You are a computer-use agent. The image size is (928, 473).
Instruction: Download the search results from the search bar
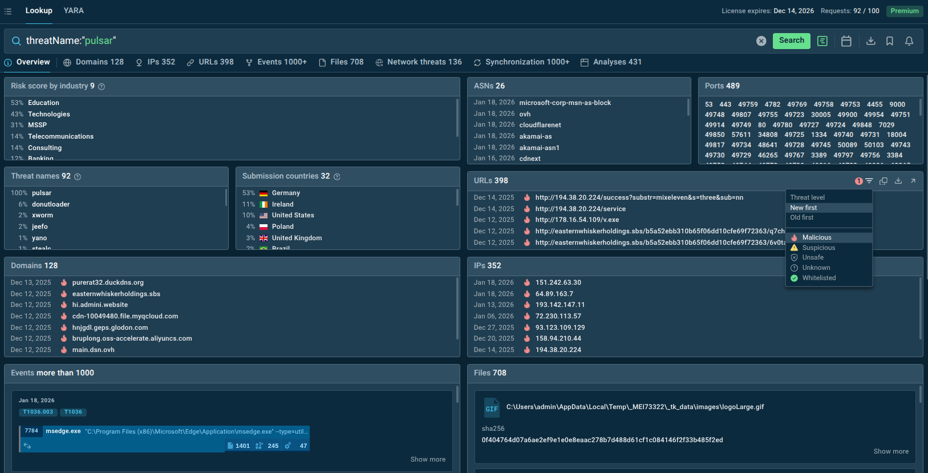pos(870,41)
